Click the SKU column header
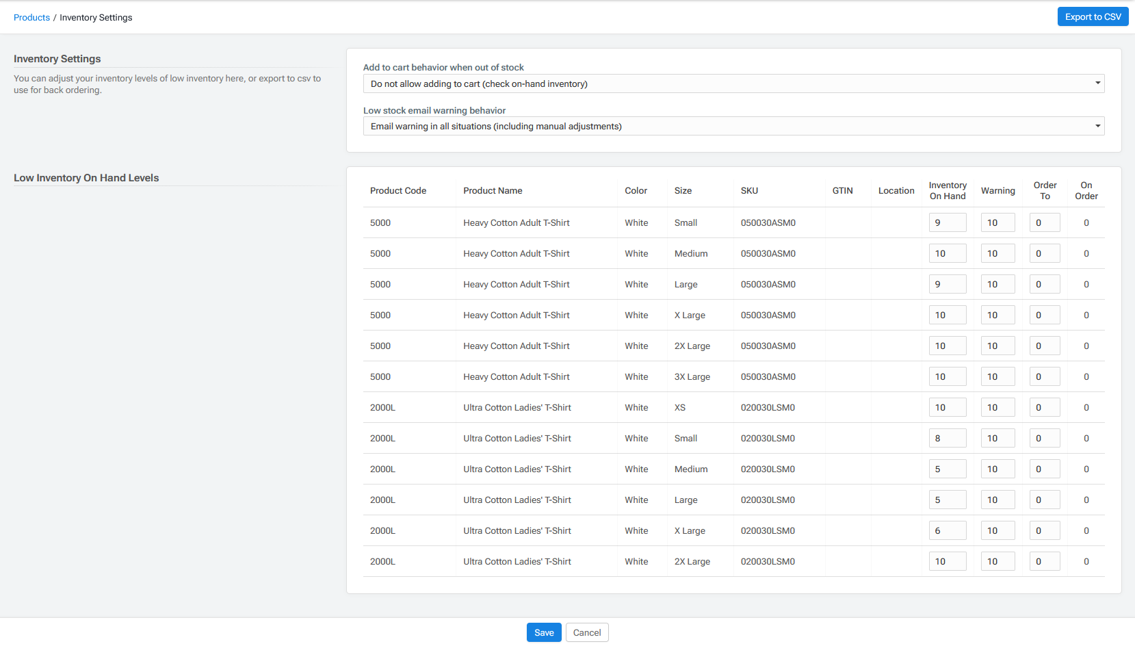The width and height of the screenshot is (1135, 646). 749,191
